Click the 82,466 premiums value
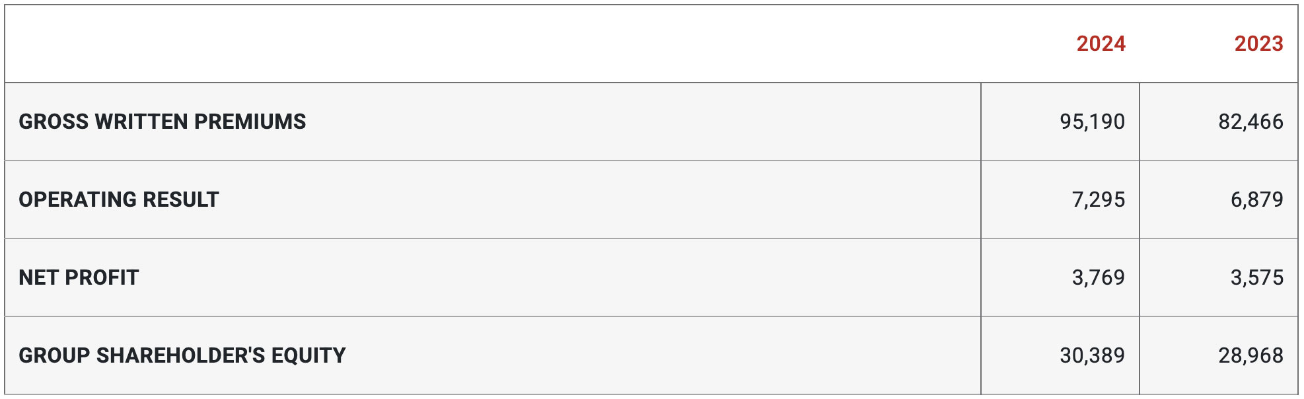Viewport: 1304px width, 399px height. click(1250, 122)
